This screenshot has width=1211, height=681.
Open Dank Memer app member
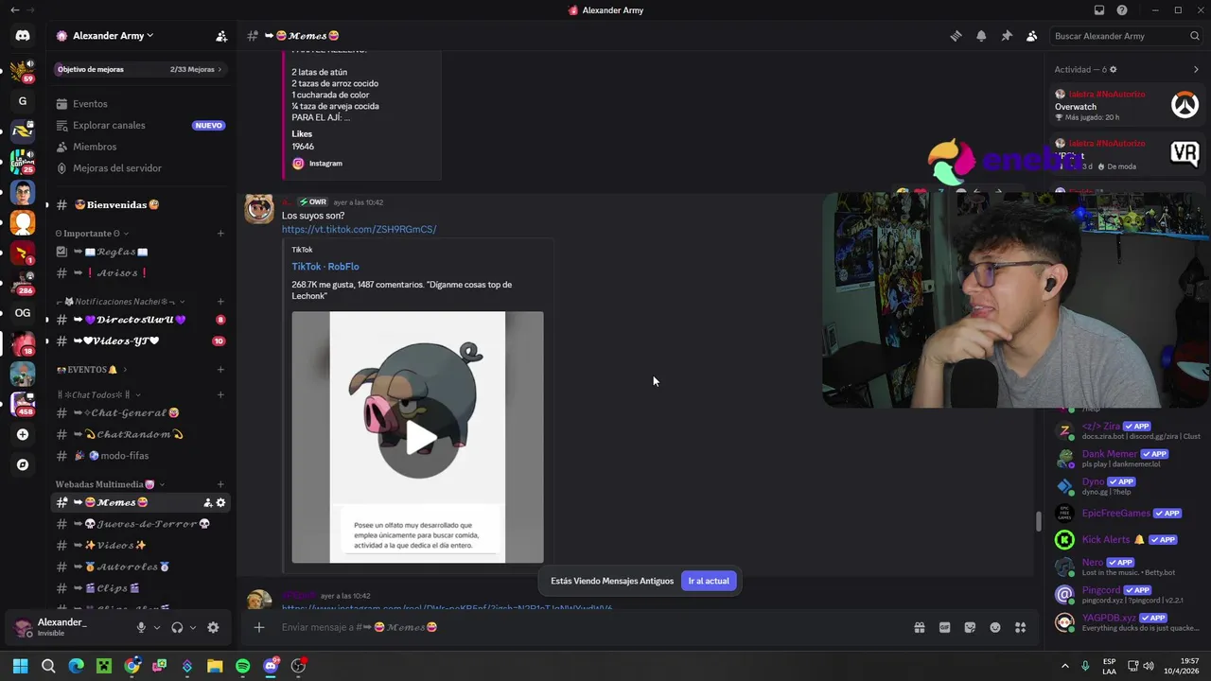(1126, 459)
